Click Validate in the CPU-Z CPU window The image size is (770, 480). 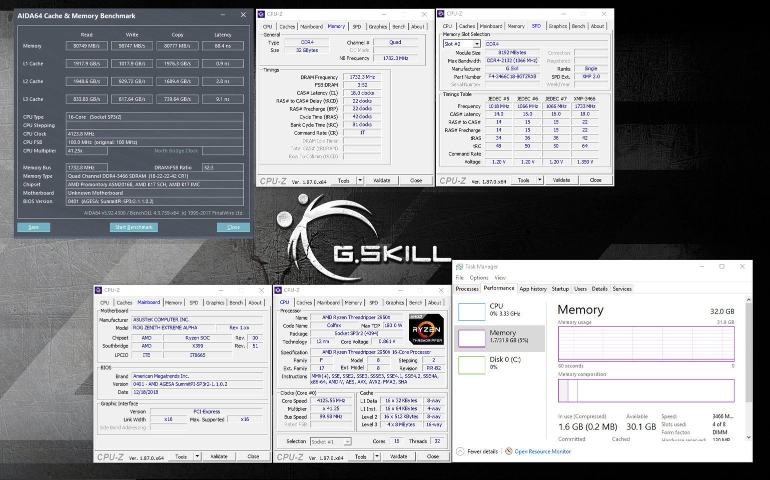click(398, 456)
